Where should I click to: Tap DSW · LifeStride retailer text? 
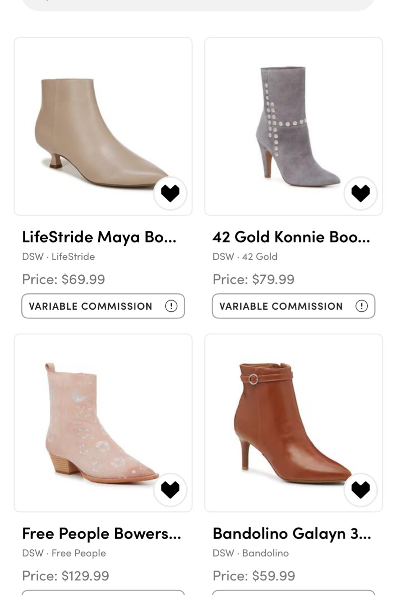click(x=59, y=256)
